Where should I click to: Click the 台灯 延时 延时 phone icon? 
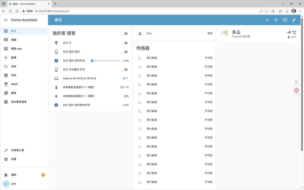click(x=56, y=52)
